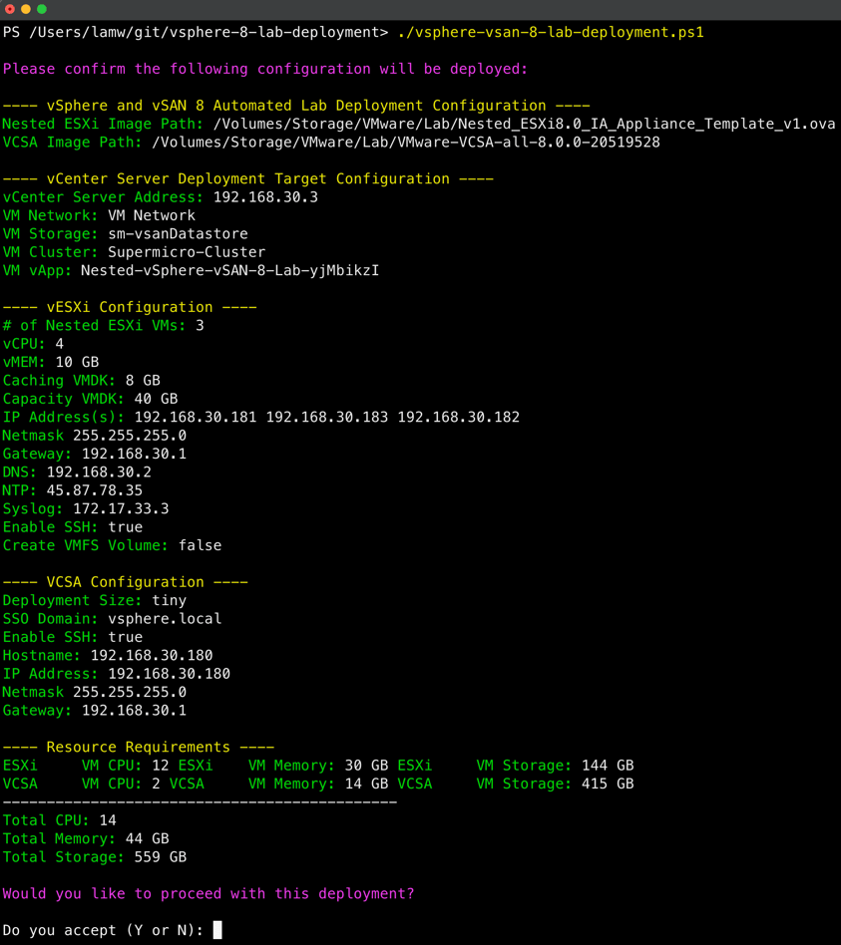Click the VM Cluster value Supermicro-Cluster
Viewport: 841px width, 945px height.
[187, 252]
